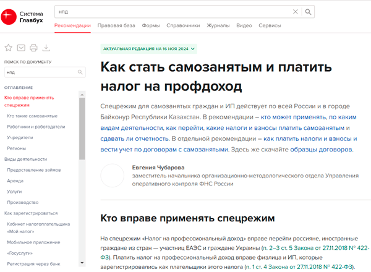This screenshot has width=371, height=272.
Task: Clear the top search field text
Action: click(296, 12)
